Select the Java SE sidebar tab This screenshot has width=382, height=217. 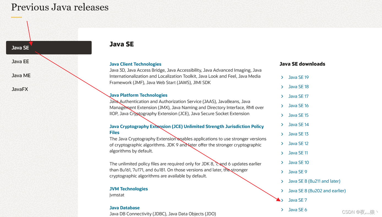(x=49, y=48)
